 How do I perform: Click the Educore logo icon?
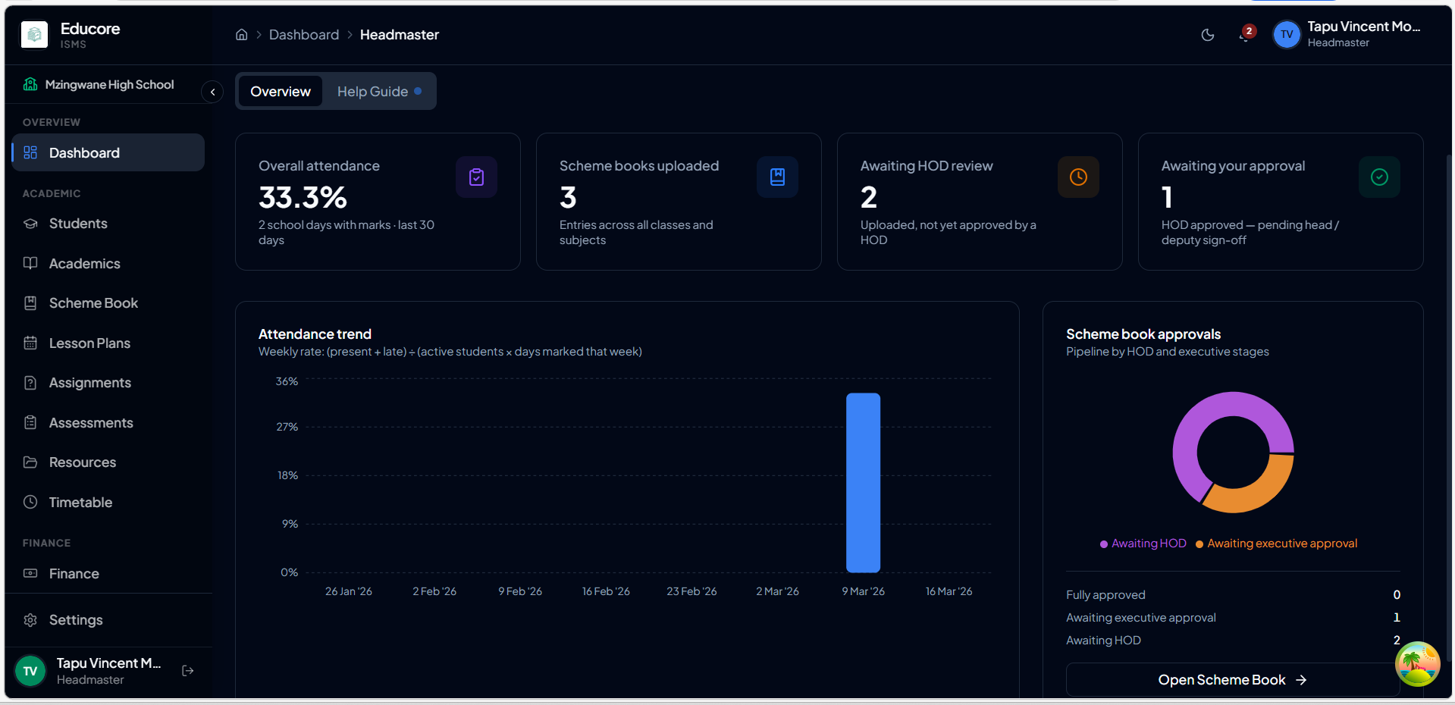coord(34,34)
